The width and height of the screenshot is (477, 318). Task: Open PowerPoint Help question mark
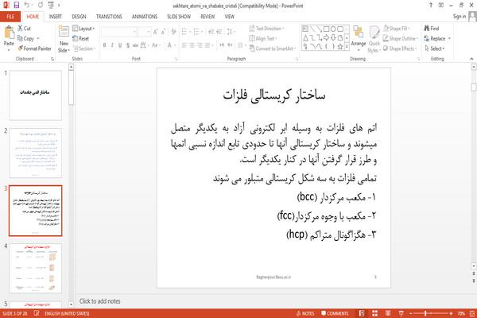430,6
